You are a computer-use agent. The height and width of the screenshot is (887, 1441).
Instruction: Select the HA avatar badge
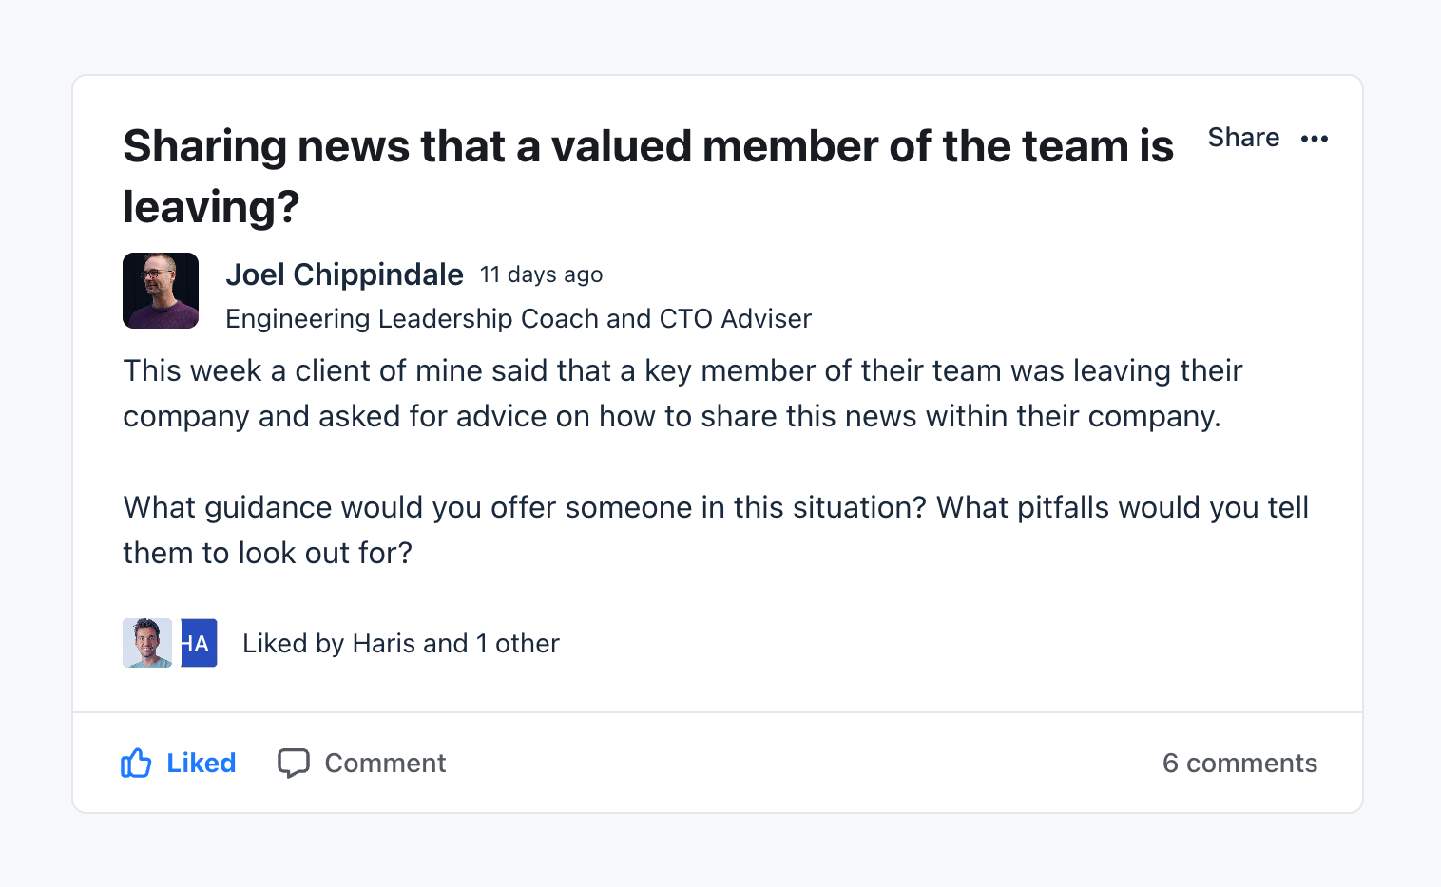coord(197,643)
